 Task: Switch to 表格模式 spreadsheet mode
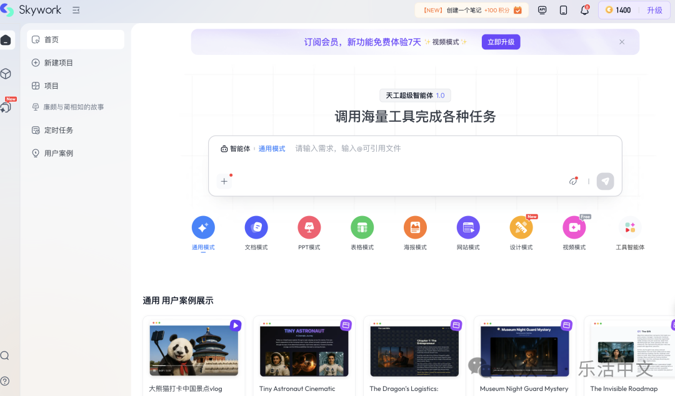[x=362, y=227]
